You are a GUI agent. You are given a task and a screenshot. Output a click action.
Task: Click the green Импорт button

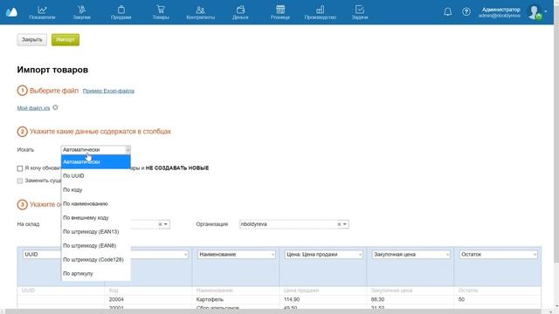point(66,39)
